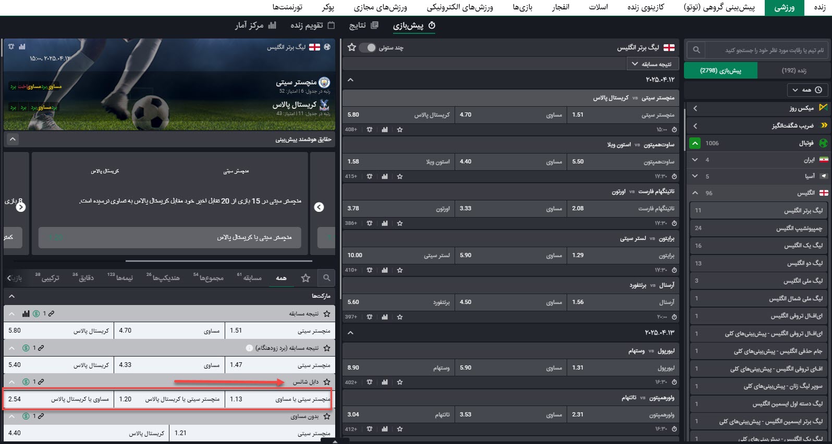Select the 'هندیکپ‌ها' markets tab

163,278
